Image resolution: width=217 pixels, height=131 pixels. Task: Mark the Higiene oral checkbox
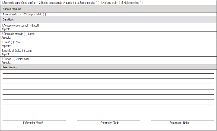coord(118,3)
